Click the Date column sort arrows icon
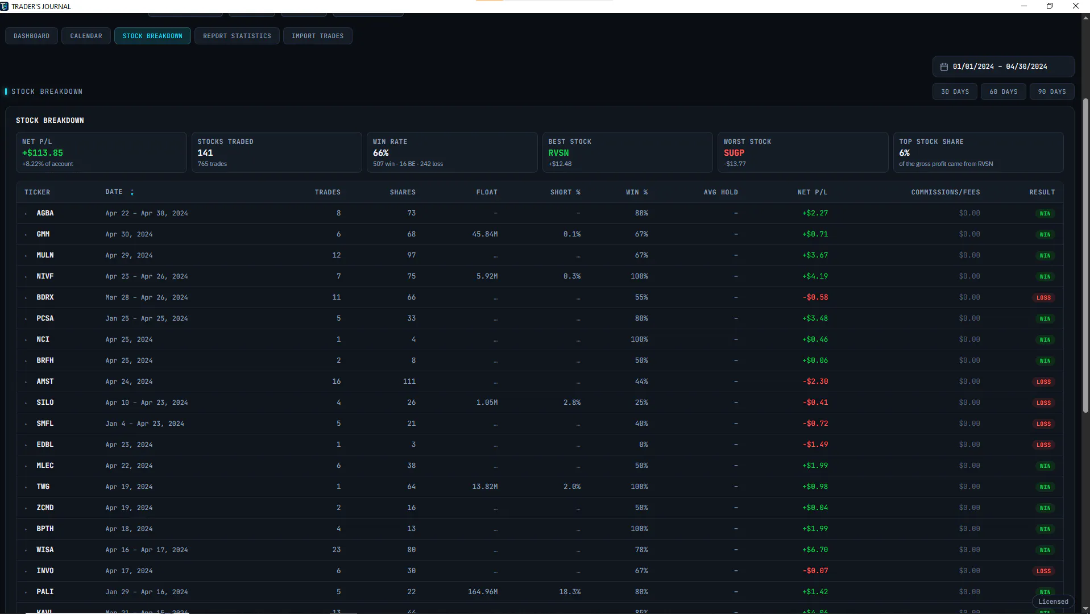 132,192
